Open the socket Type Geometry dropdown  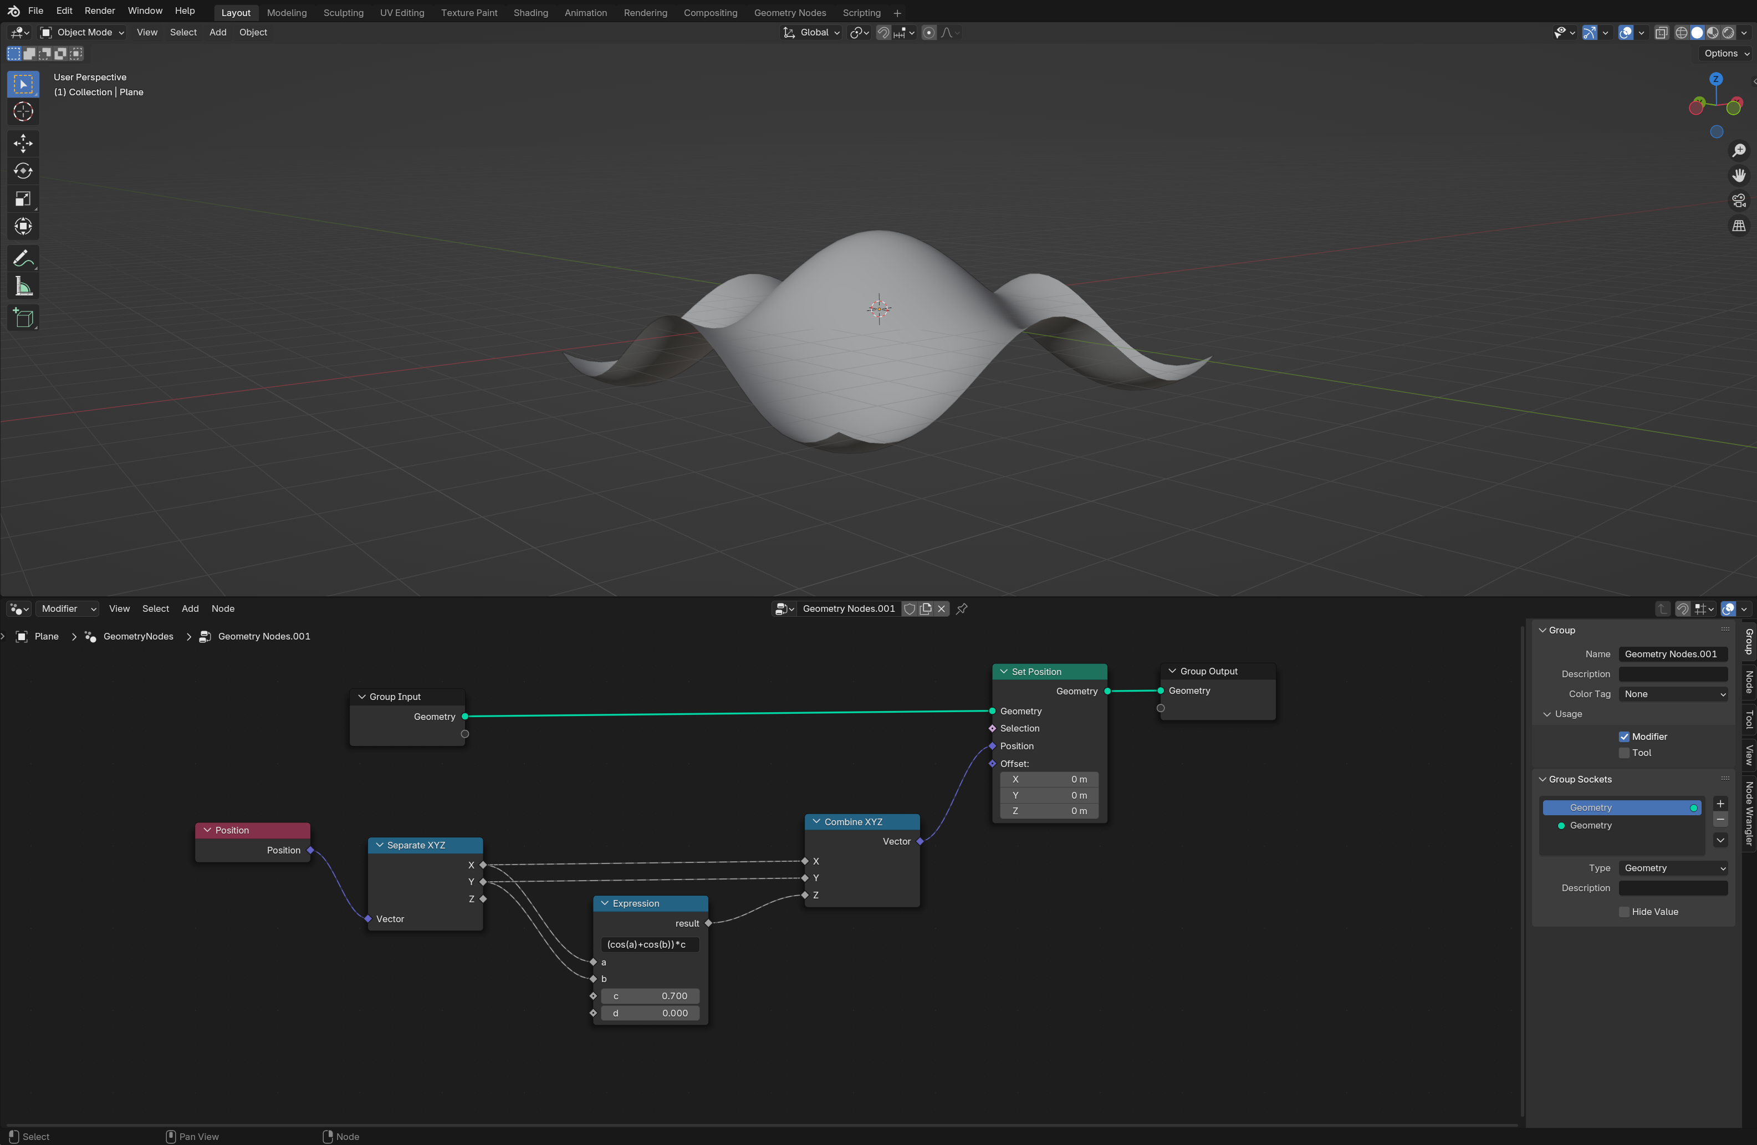[x=1673, y=869]
